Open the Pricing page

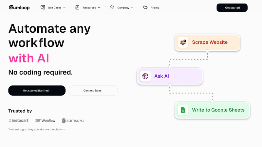pyautogui.click(x=155, y=8)
